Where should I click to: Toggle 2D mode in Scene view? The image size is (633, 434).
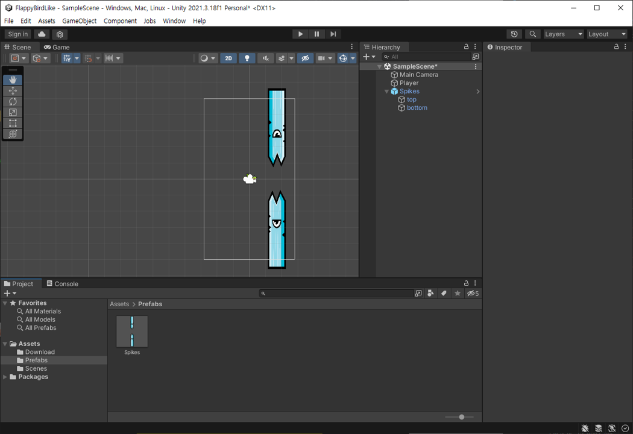point(228,58)
